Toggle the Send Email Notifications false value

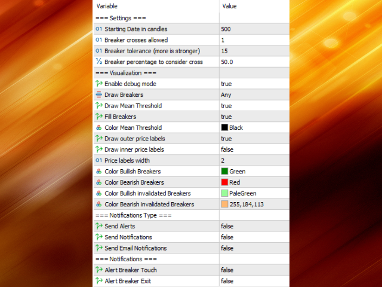(x=254, y=248)
